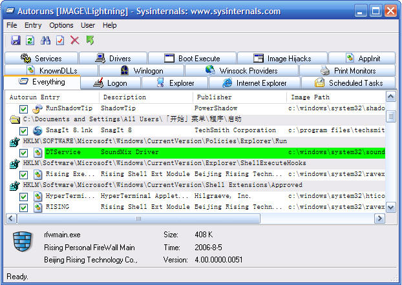
Task: Uncheck the RISING entry checkbox
Action: 23,208
